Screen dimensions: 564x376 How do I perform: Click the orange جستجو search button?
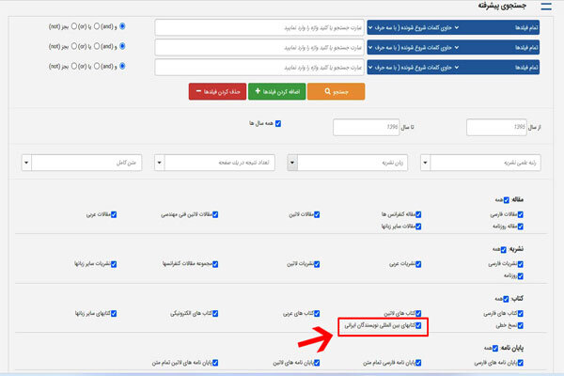point(336,91)
